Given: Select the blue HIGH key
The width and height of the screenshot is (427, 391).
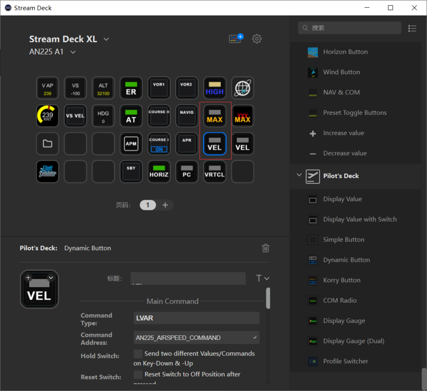Looking at the screenshot, I should [214, 88].
